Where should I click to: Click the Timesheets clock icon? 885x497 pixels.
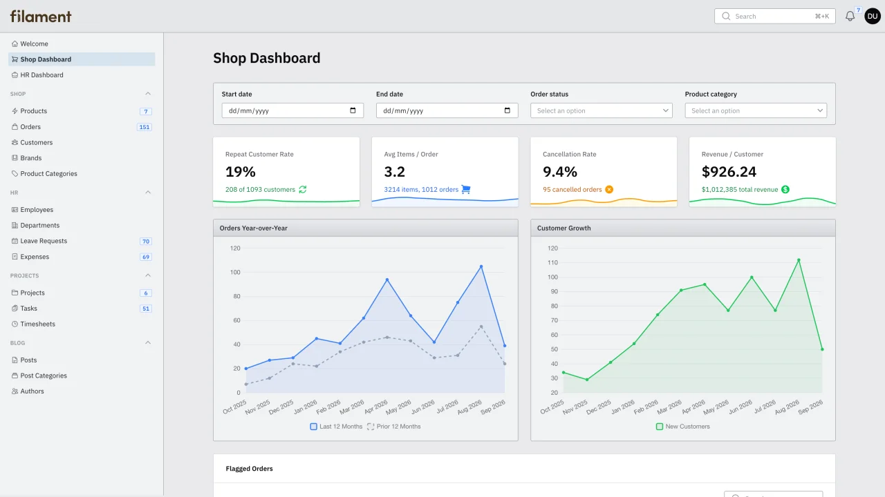coord(15,324)
